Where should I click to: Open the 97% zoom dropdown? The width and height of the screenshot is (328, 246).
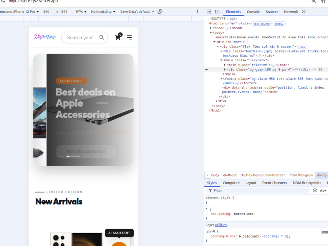81,12
